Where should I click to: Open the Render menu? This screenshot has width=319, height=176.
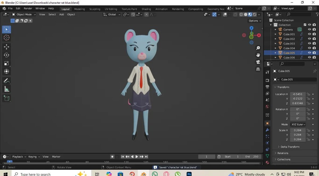pyautogui.click(x=28, y=8)
